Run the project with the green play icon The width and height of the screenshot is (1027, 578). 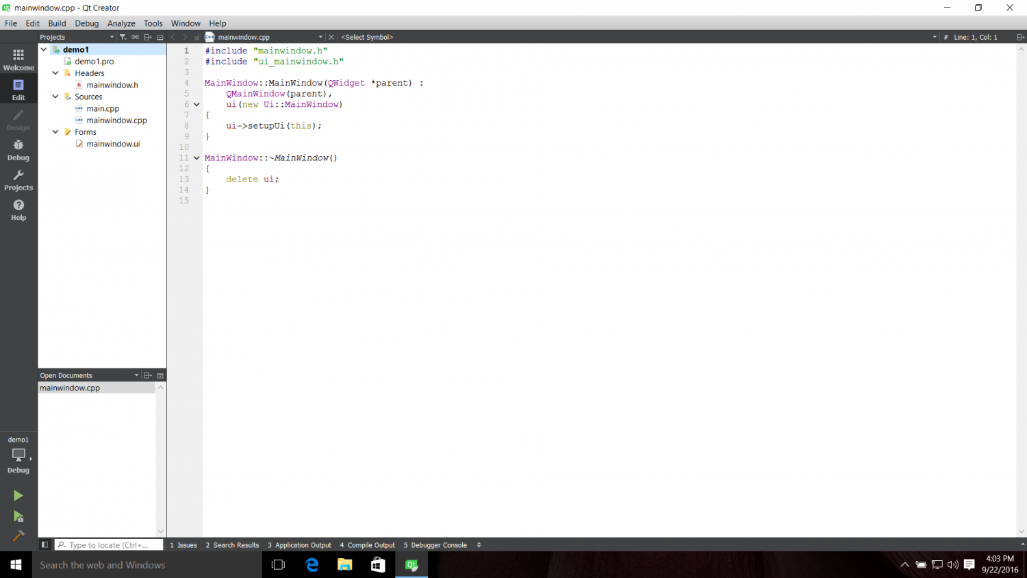(x=18, y=495)
